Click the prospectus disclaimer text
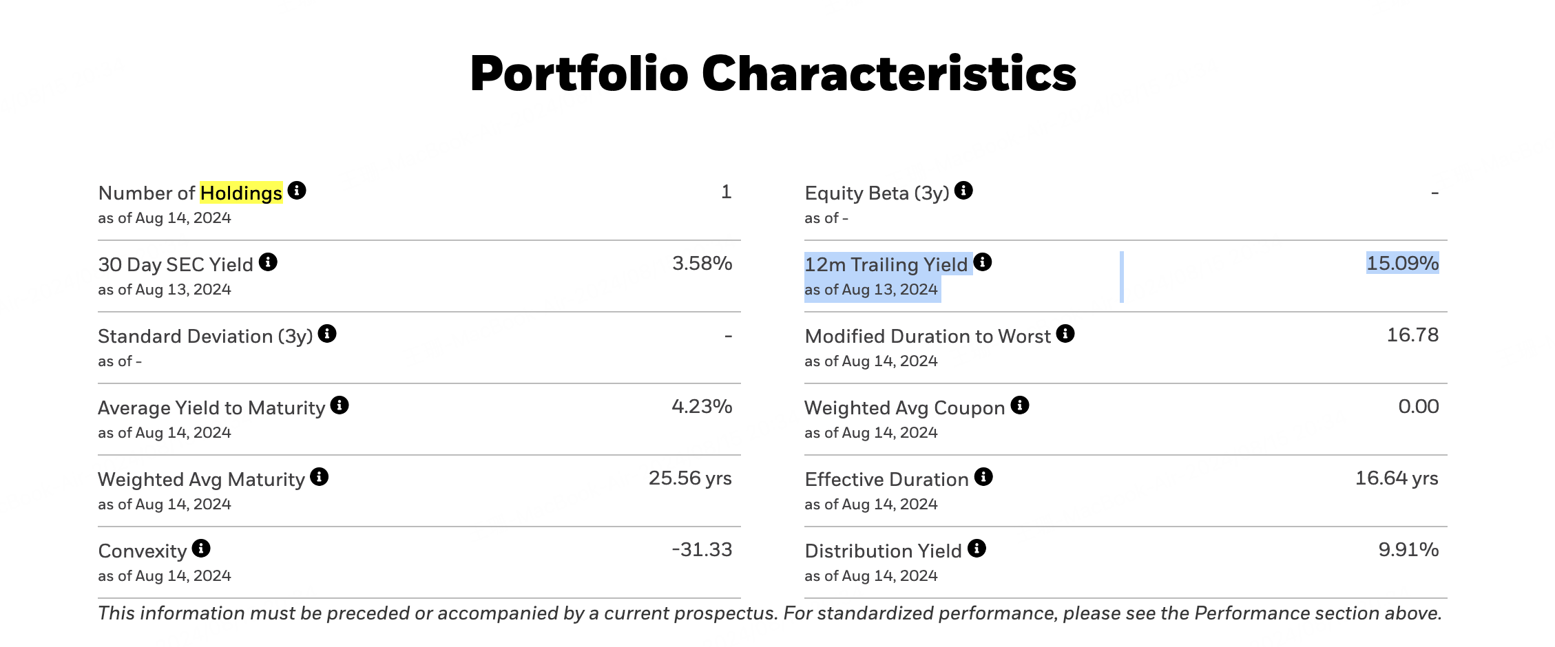Screen dimensions: 1555x647 click(x=770, y=613)
